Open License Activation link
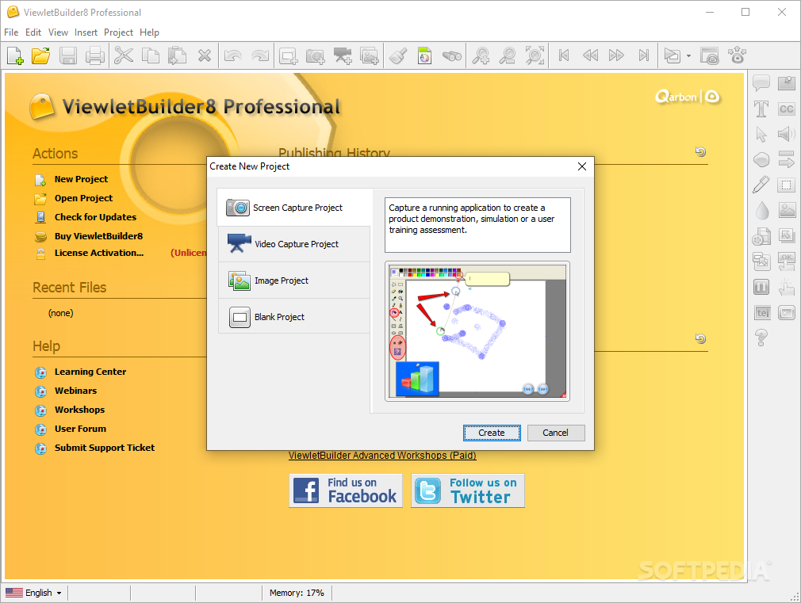Screen dimensions: 801x603 point(99,253)
